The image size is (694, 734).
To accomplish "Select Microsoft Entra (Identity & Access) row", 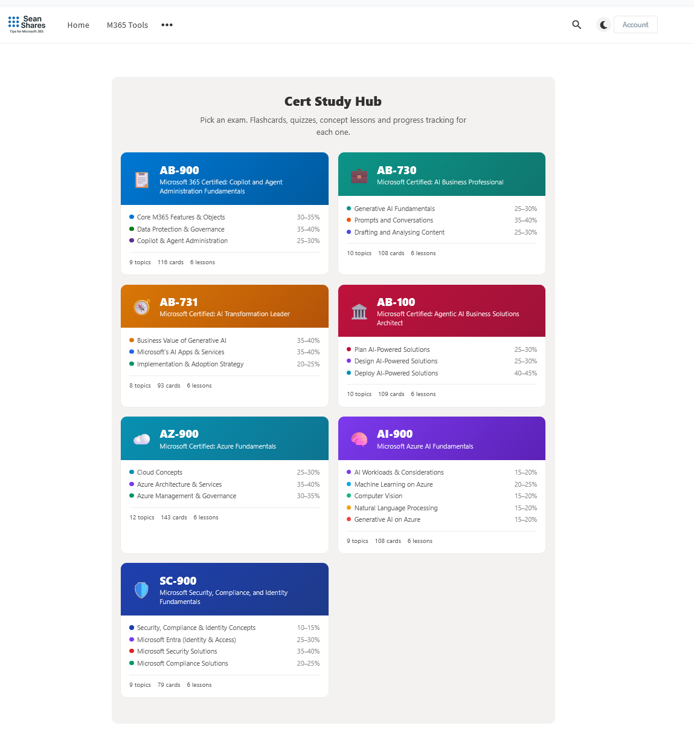I will [x=225, y=640].
